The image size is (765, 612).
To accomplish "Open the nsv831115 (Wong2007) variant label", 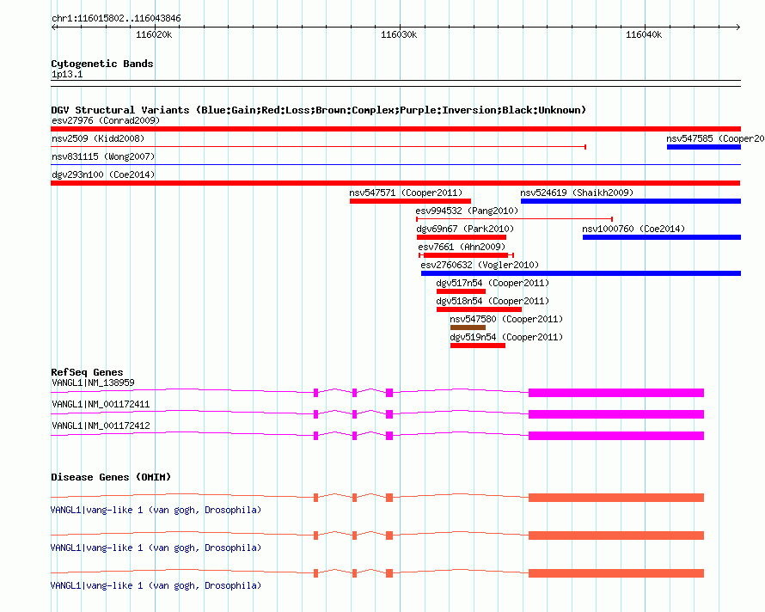I will pyautogui.click(x=103, y=156).
